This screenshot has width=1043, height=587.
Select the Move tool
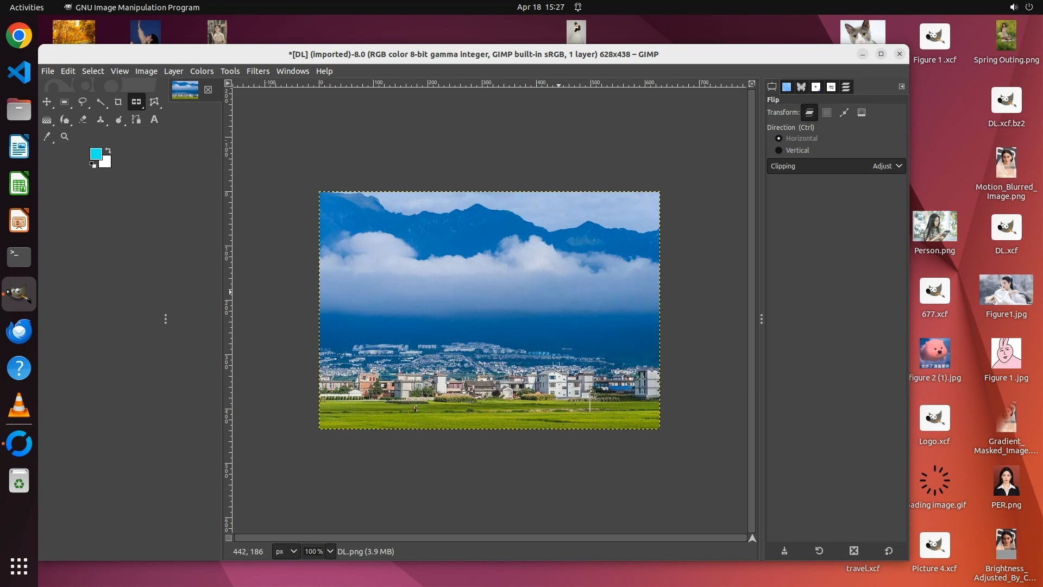pos(47,102)
